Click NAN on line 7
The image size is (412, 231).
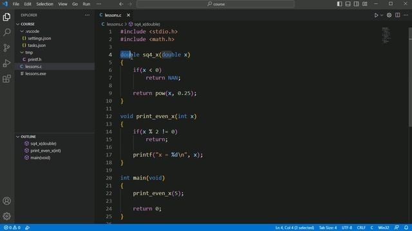tap(173, 78)
